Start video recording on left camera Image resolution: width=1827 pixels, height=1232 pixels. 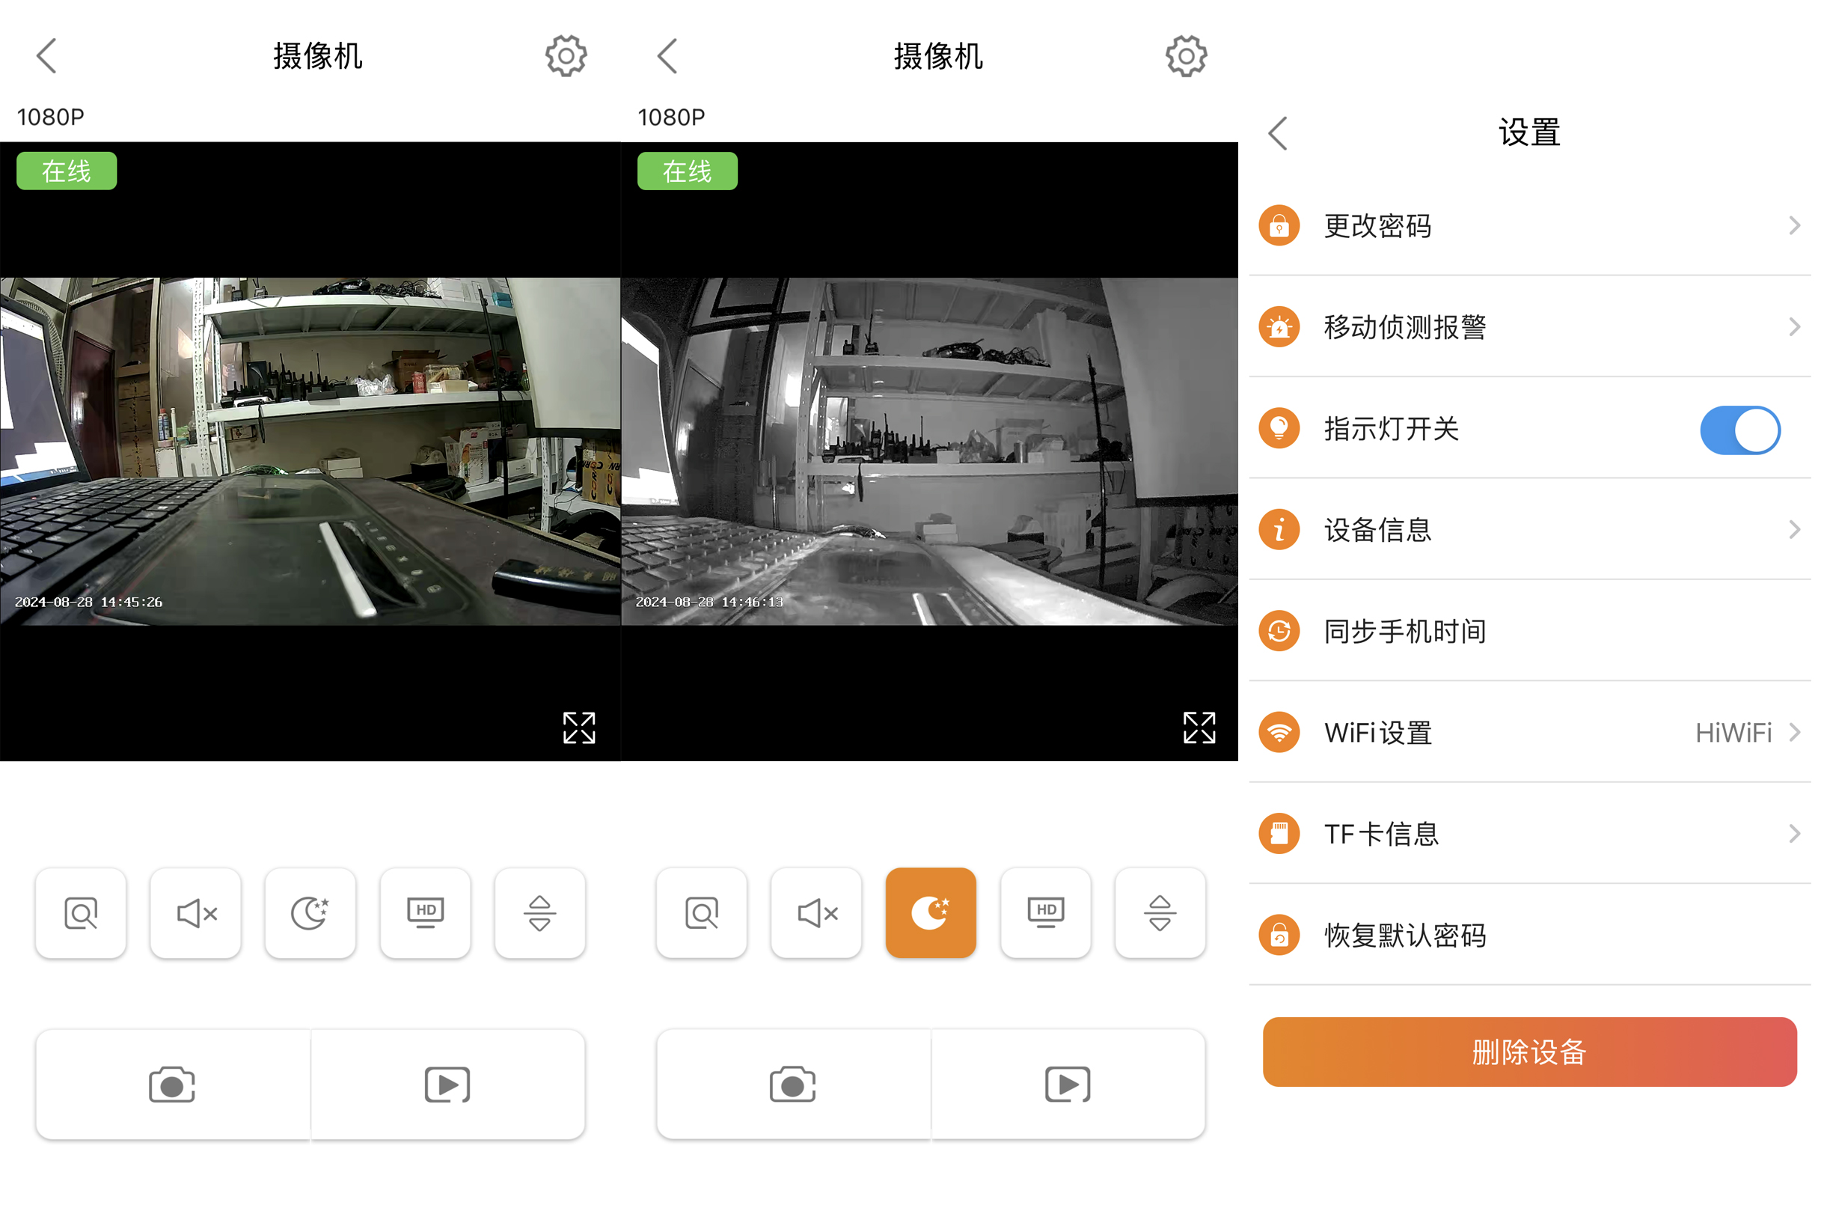click(x=447, y=1085)
